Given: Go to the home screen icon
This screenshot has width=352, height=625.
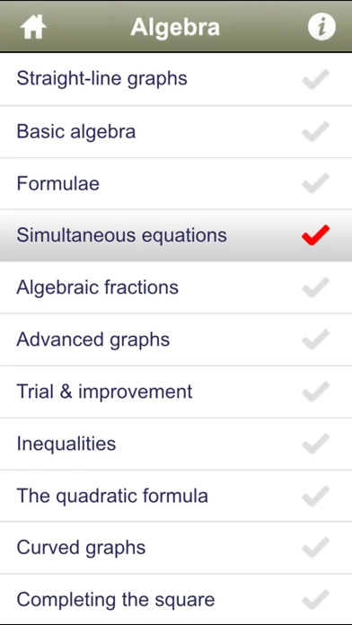Looking at the screenshot, I should click(33, 27).
